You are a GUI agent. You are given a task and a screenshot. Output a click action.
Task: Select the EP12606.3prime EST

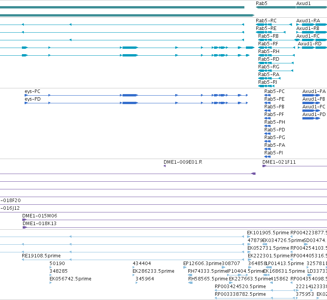202,264
